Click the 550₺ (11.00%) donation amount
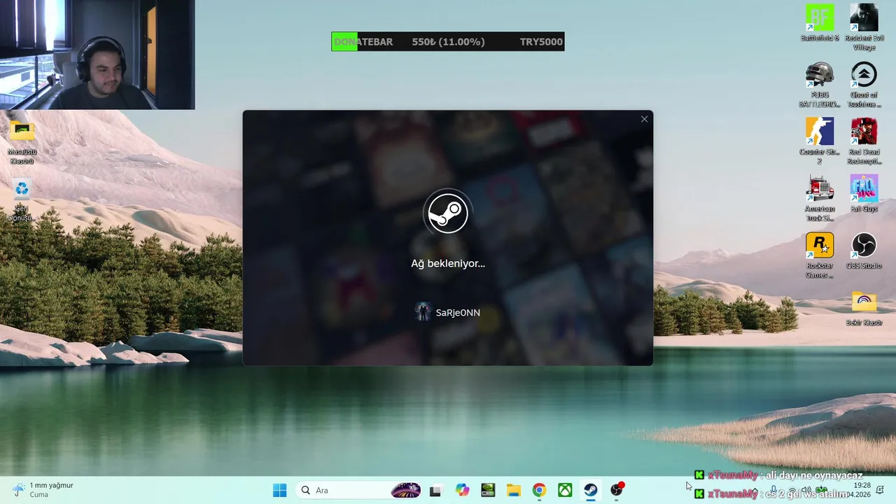Viewport: 896px width, 504px height. (448, 42)
